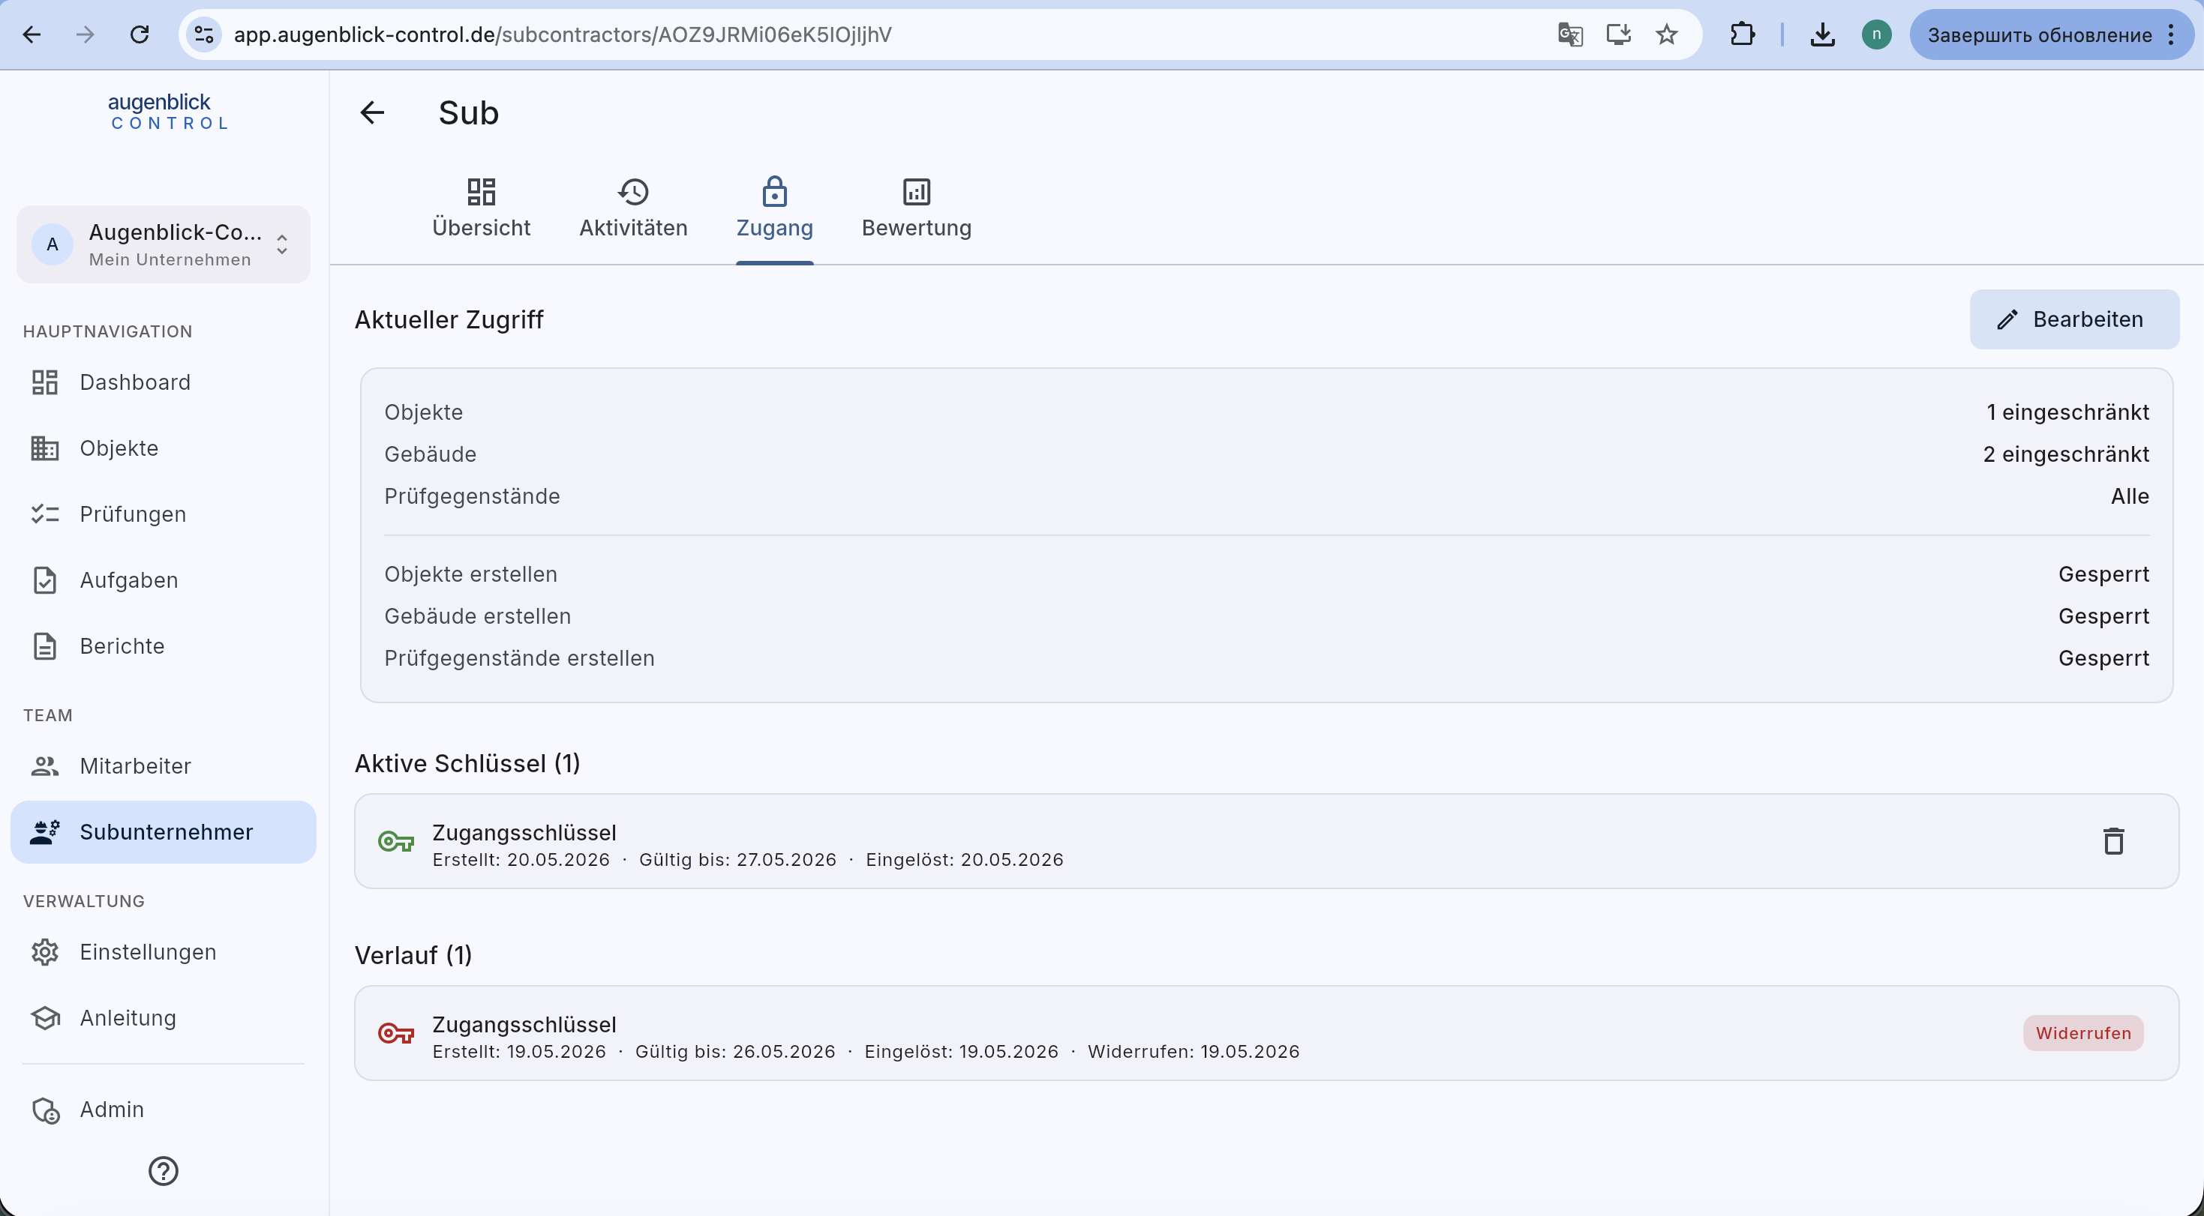Delete the active Zugangsschlüssel with trash icon
2204x1216 pixels.
(2113, 841)
